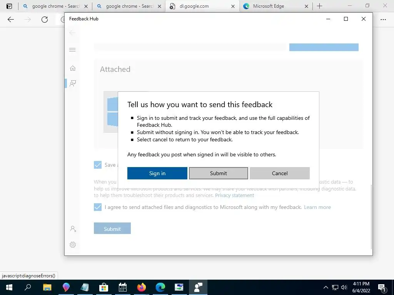Viewport: 394px width, 295px height.
Task: Click the Edge tab actions menu icon
Action: [x=9, y=6]
